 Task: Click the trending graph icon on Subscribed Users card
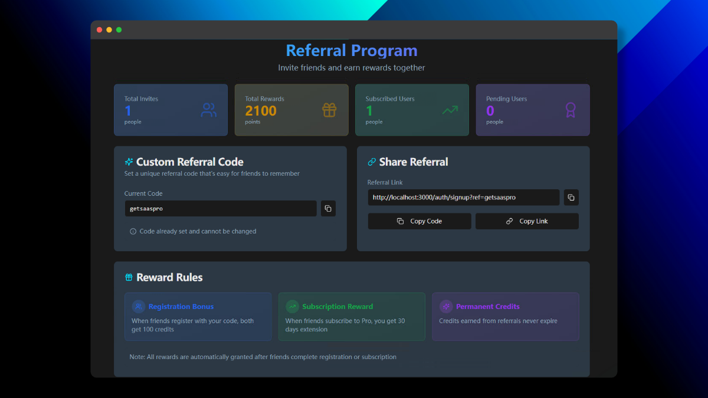[450, 110]
